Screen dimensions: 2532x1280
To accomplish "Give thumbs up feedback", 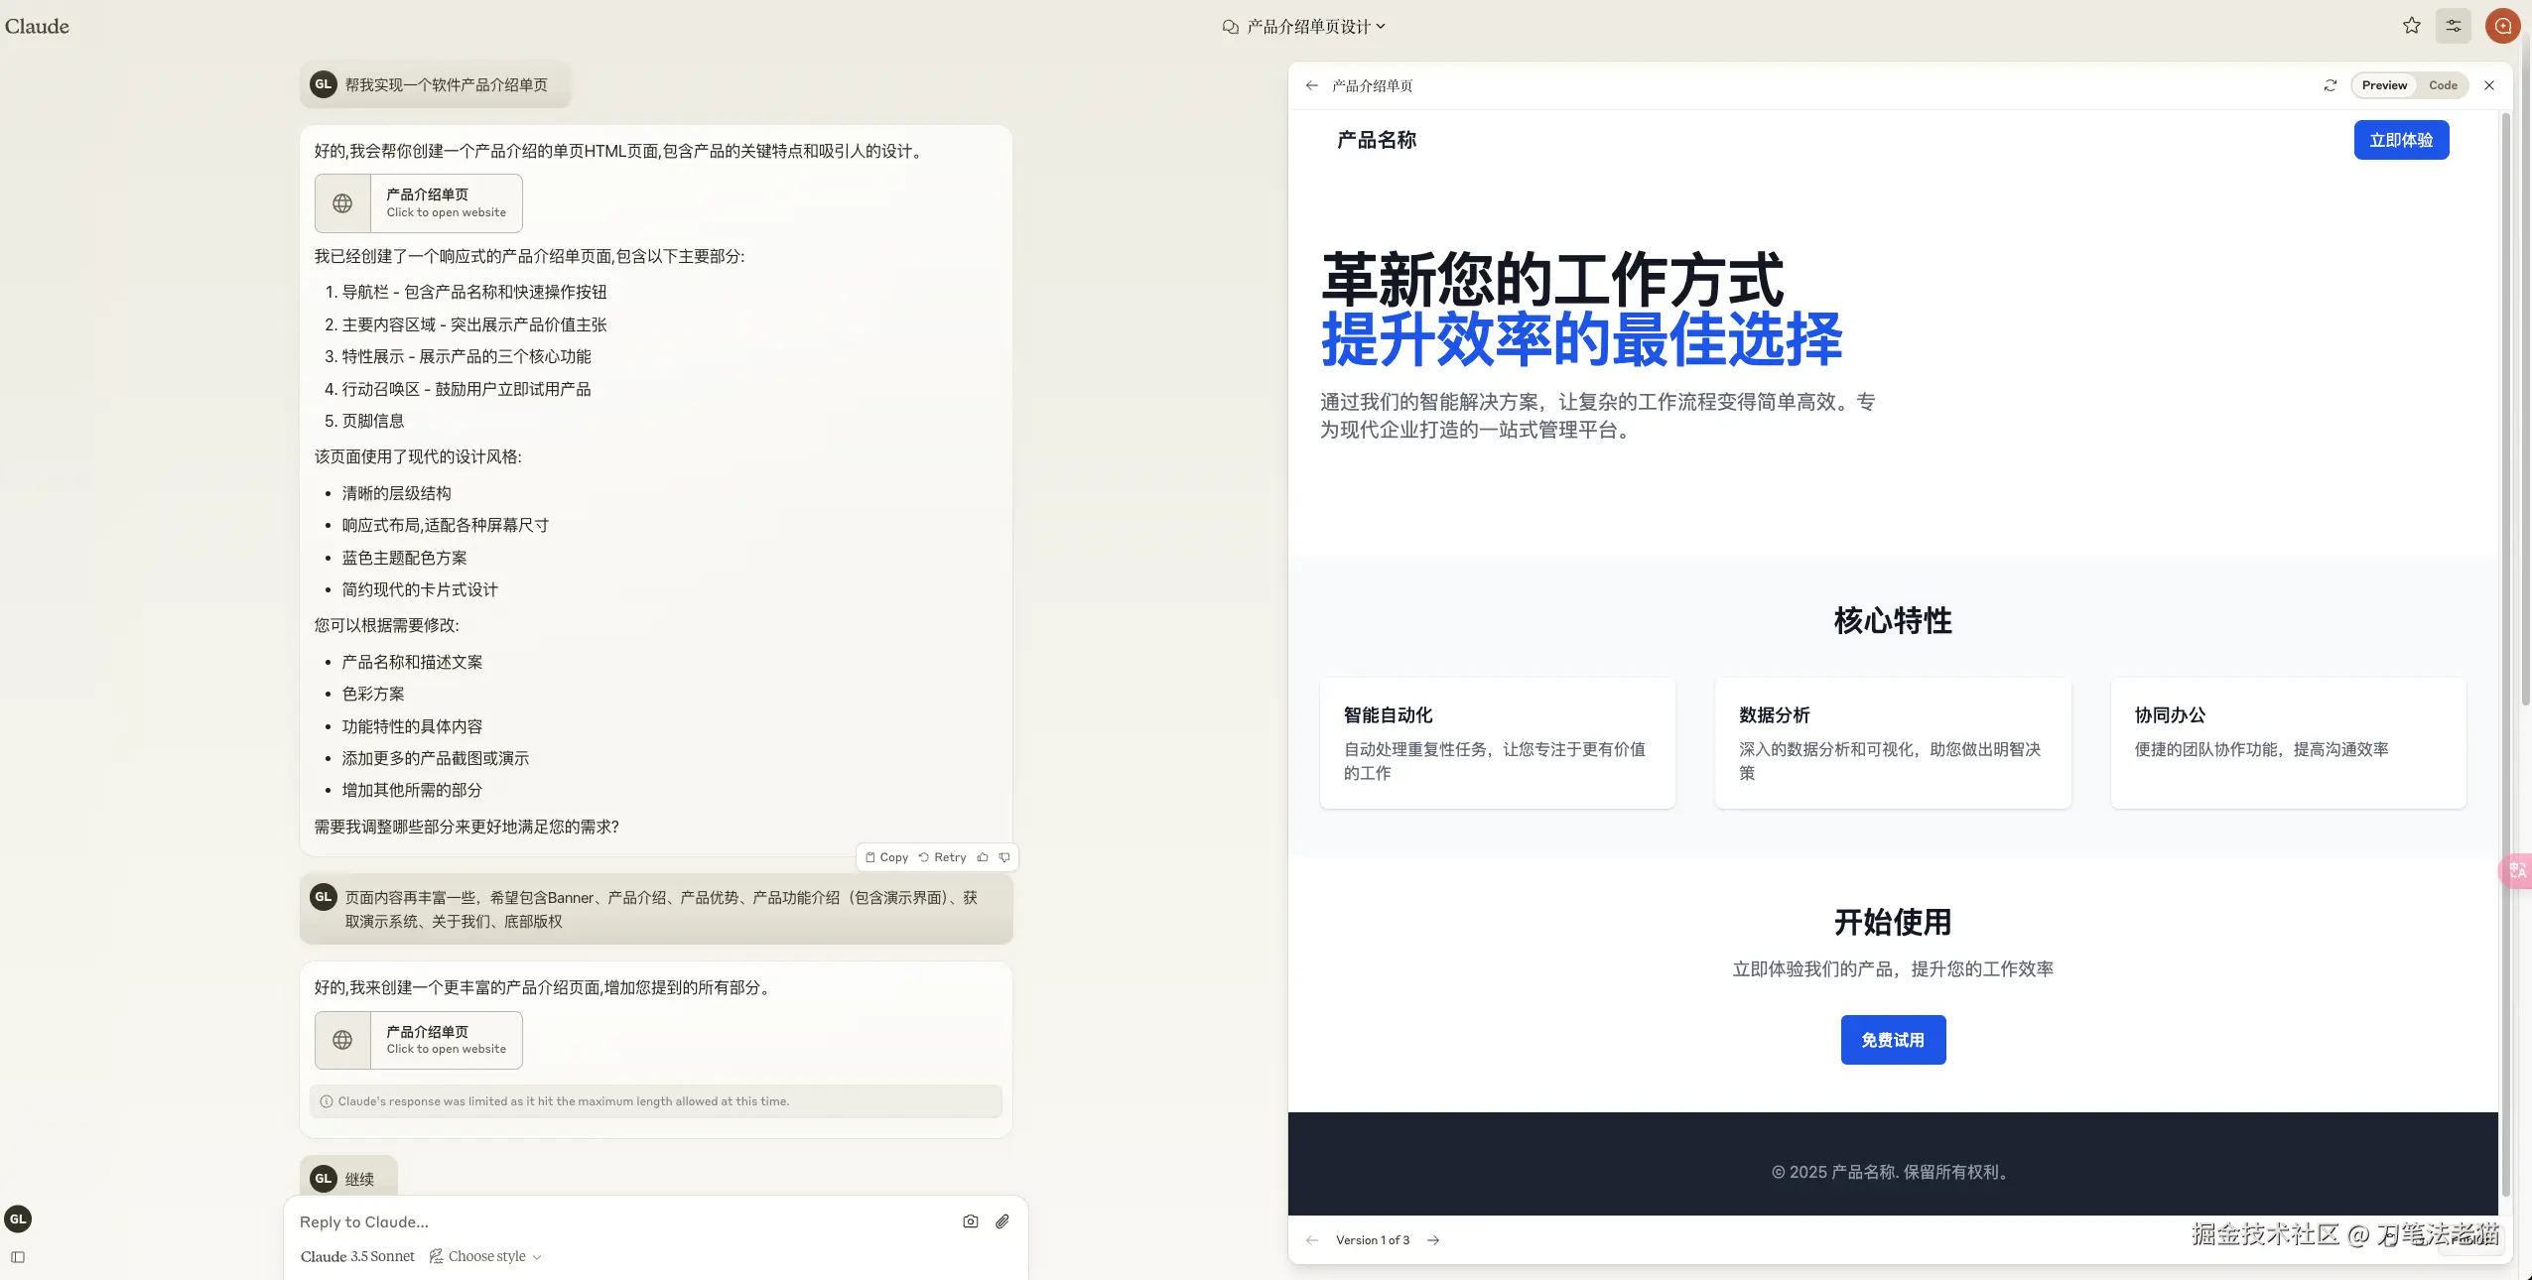I will coord(983,857).
